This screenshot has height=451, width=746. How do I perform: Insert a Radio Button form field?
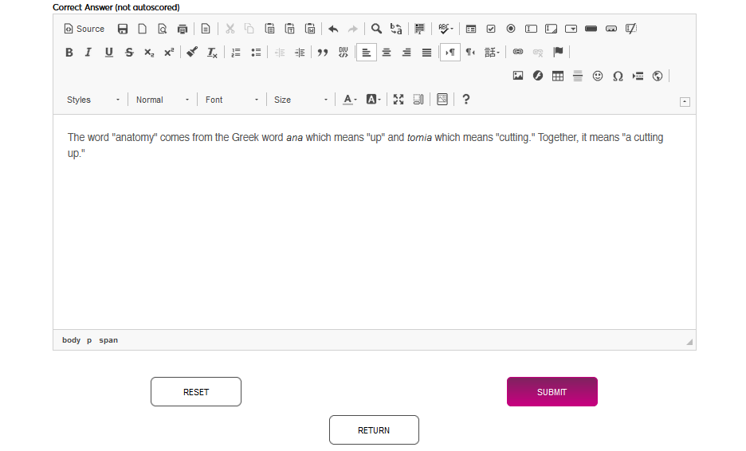point(511,29)
